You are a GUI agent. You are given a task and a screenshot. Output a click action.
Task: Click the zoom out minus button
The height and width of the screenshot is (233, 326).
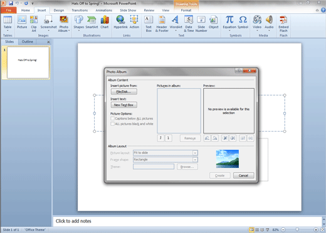[283, 230]
